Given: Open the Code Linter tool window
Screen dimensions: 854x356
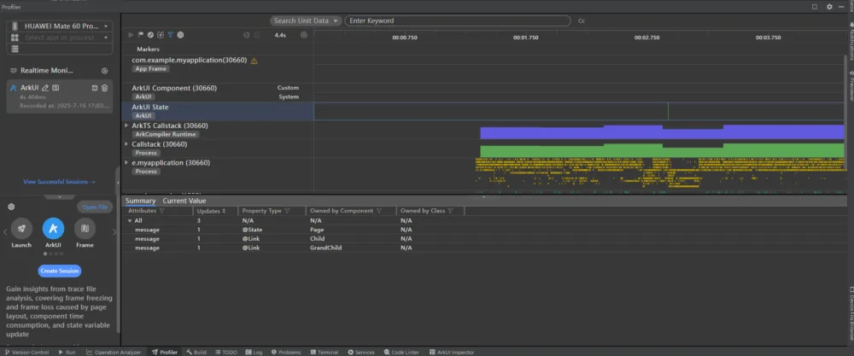Looking at the screenshot, I should [x=402, y=353].
